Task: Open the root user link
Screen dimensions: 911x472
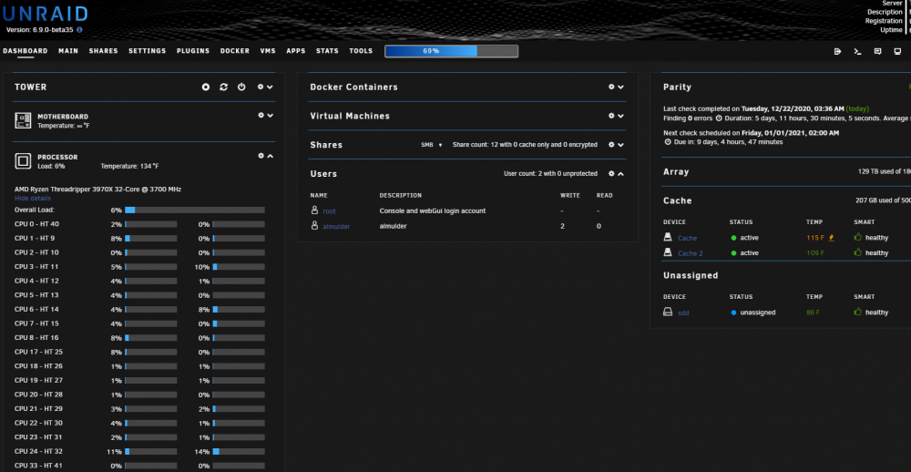Action: 330,211
